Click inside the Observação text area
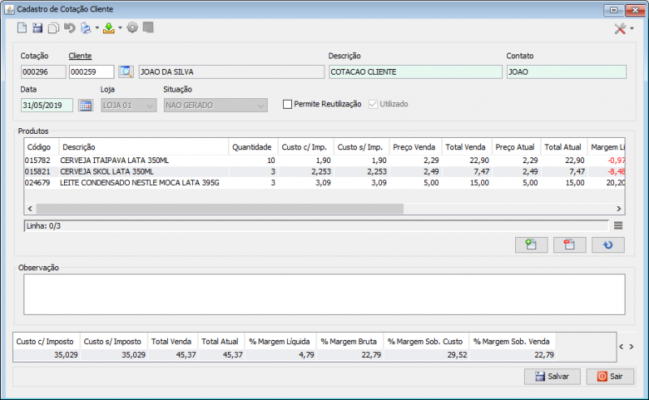This screenshot has height=400, width=649. 324,295
